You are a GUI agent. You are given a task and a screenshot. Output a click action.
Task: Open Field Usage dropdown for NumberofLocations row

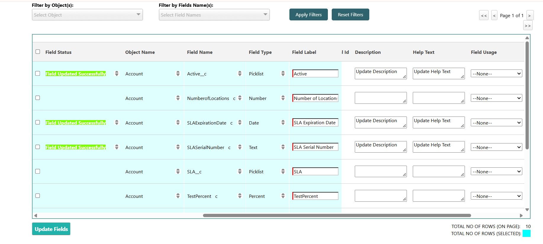[x=496, y=98]
